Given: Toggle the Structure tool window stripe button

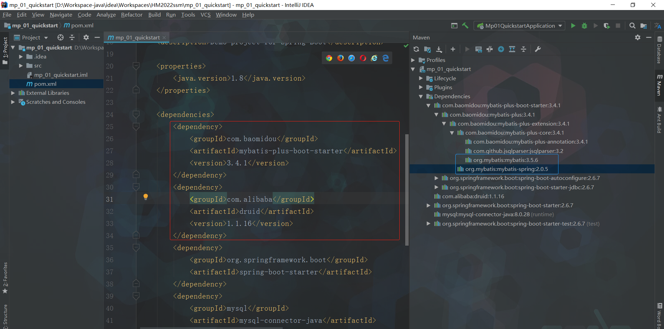Looking at the screenshot, I should point(5,316).
